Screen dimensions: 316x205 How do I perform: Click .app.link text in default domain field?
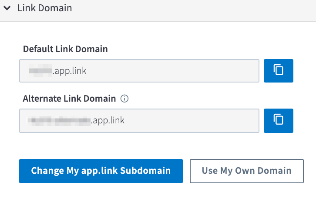pyautogui.click(x=69, y=71)
